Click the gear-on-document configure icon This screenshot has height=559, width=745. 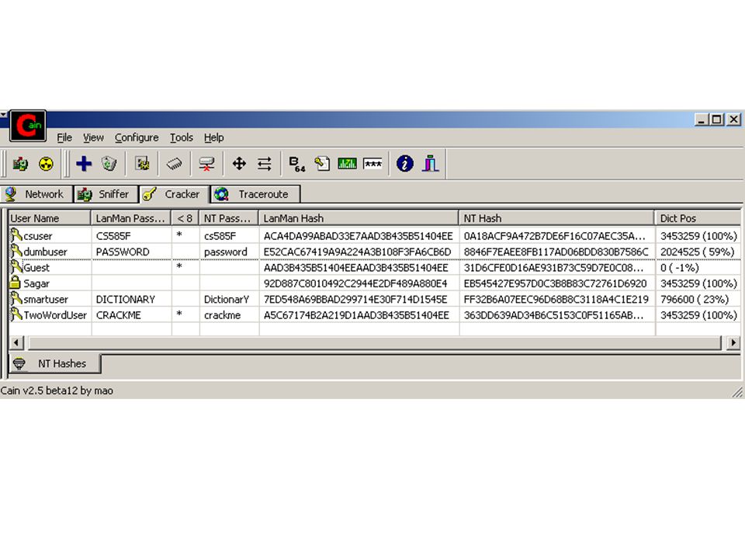pyautogui.click(x=142, y=164)
